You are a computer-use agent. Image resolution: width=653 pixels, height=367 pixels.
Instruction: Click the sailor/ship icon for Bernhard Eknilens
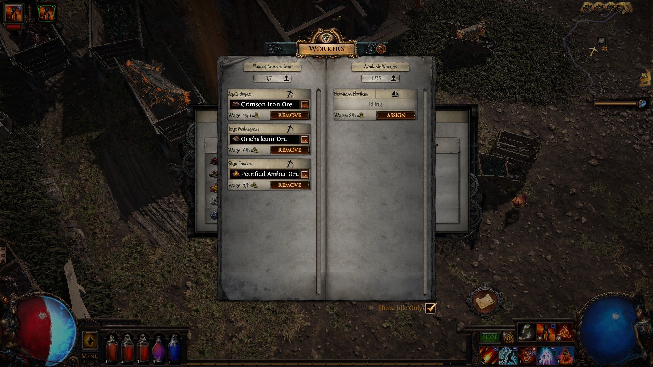[x=394, y=93]
